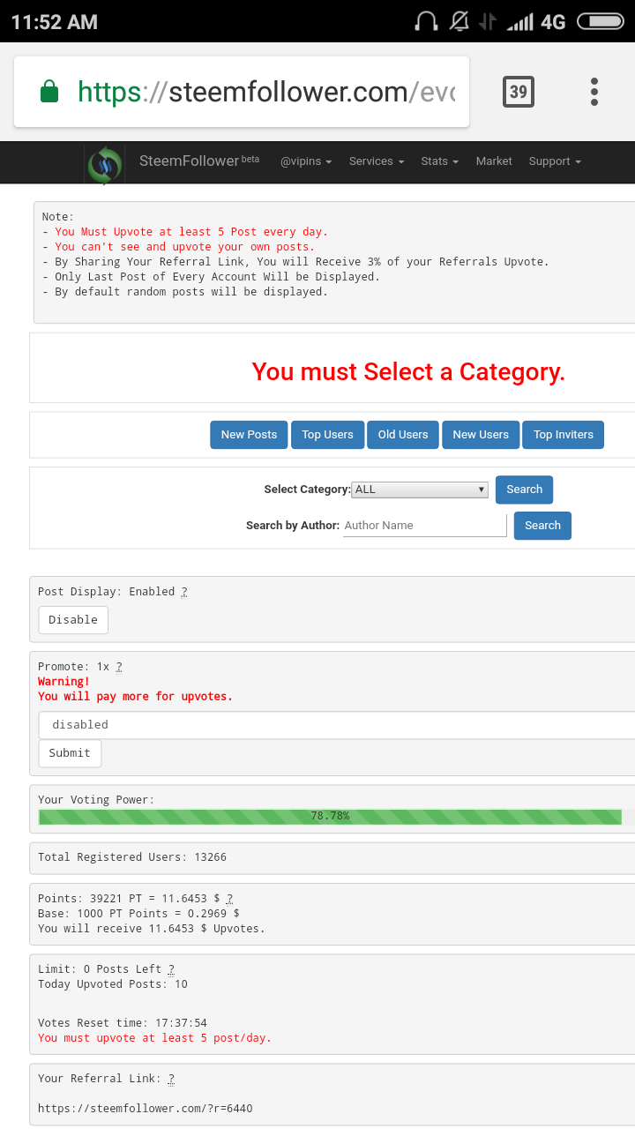Click the red Warning! text under Promote
This screenshot has height=1129, width=635.
coord(63,682)
